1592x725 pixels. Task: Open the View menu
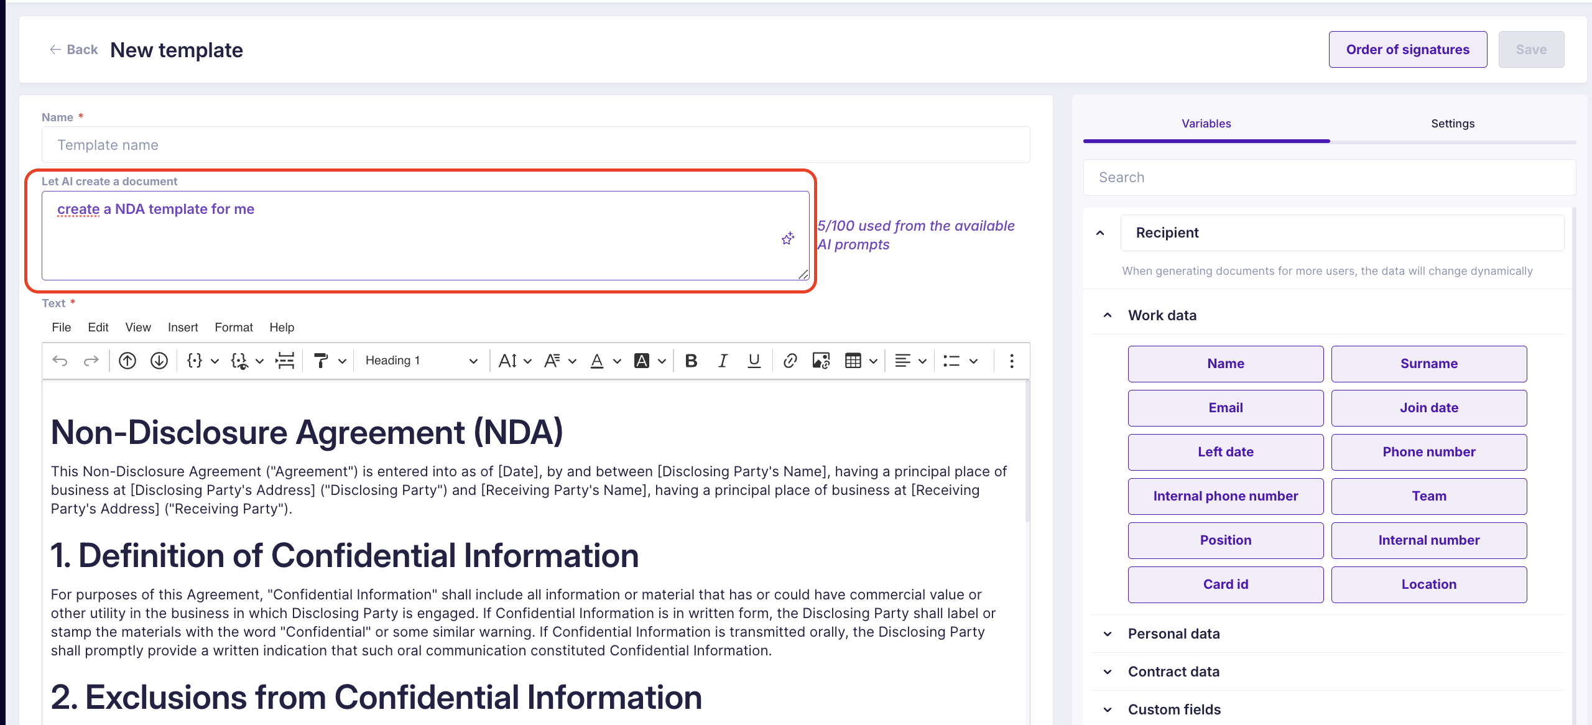pyautogui.click(x=138, y=327)
